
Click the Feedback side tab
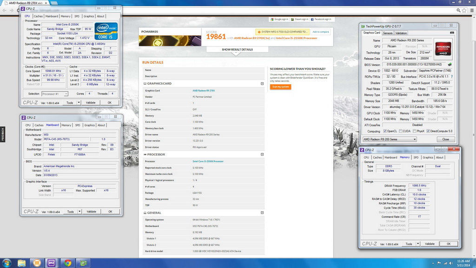(x=2, y=134)
